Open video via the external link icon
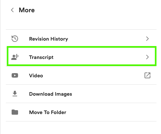The height and width of the screenshot is (134, 161). tap(147, 75)
